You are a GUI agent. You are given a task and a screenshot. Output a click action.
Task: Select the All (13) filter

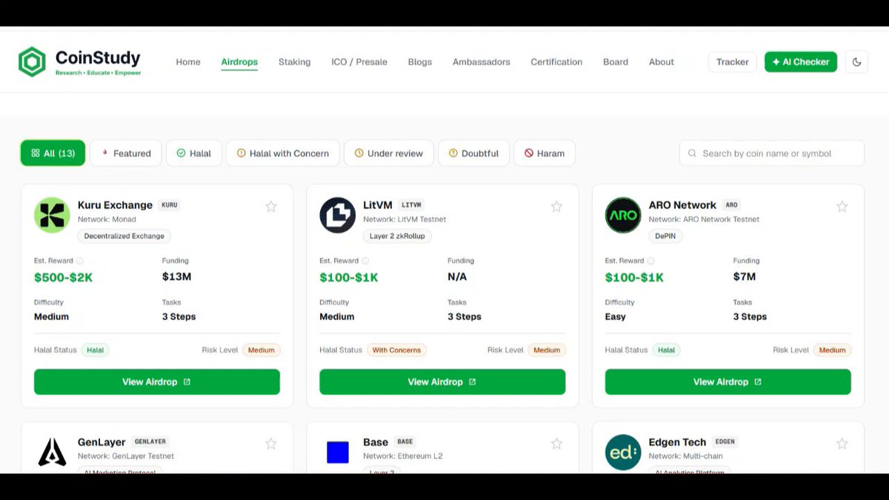tap(53, 153)
